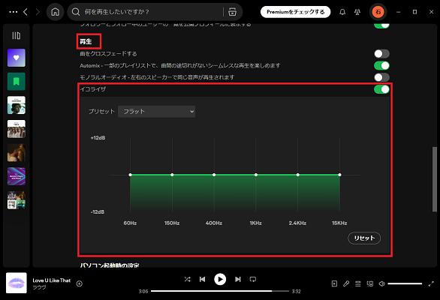Click the イコライザ label

(x=93, y=89)
